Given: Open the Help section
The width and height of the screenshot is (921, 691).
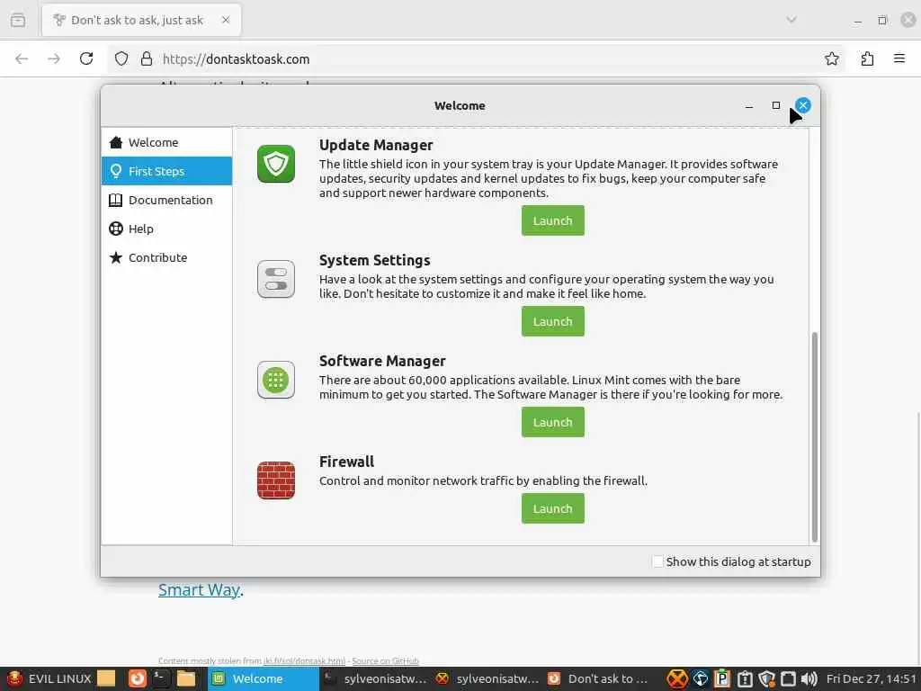Looking at the screenshot, I should (166, 229).
